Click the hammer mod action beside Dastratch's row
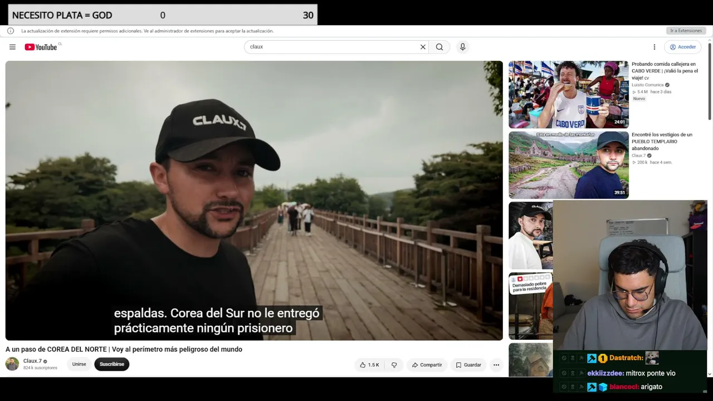The width and height of the screenshot is (713, 401). [x=582, y=359]
